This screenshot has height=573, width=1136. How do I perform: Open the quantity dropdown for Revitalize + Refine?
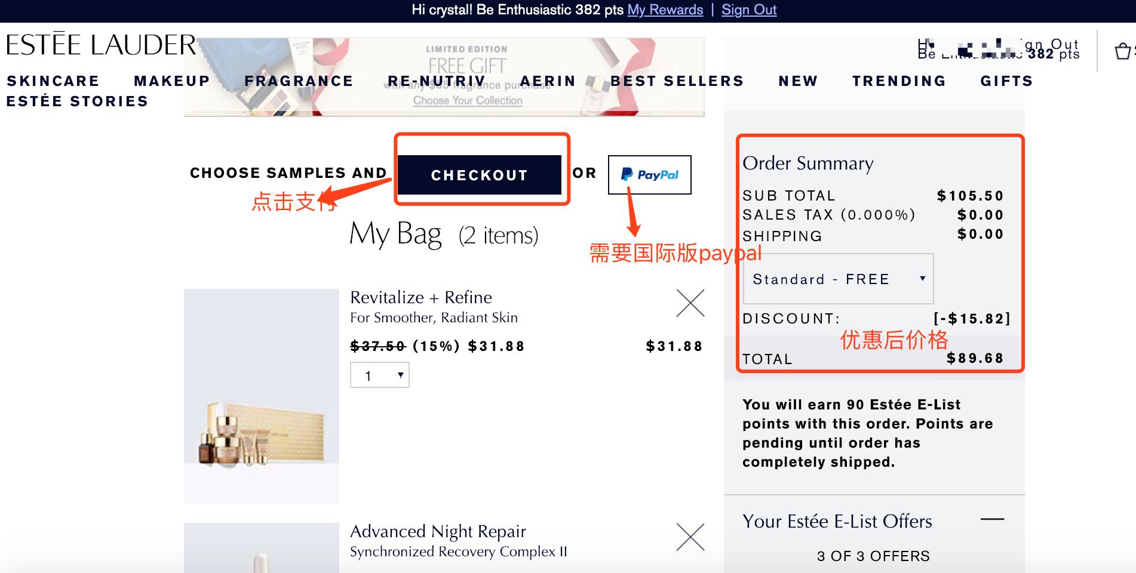click(x=380, y=375)
